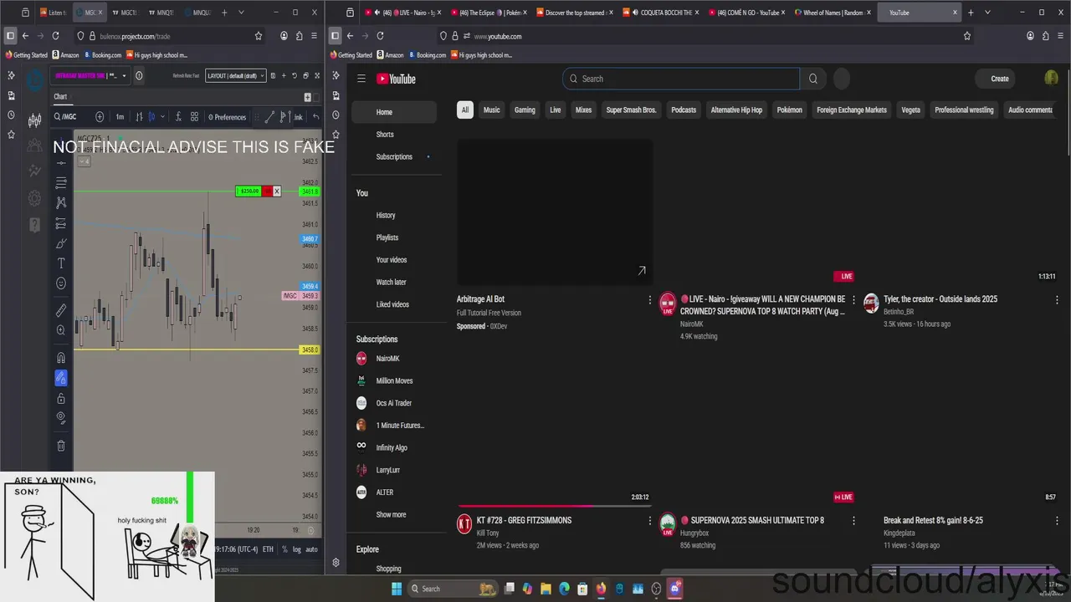1071x602 pixels.
Task: Collapse the indicator legend chevron
Action: (85, 161)
